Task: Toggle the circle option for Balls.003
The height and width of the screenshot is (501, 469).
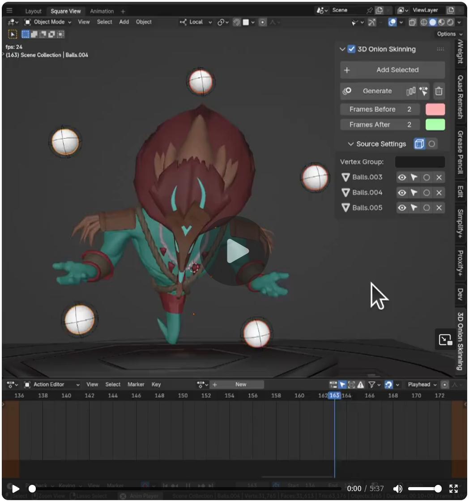Action: pyautogui.click(x=426, y=177)
